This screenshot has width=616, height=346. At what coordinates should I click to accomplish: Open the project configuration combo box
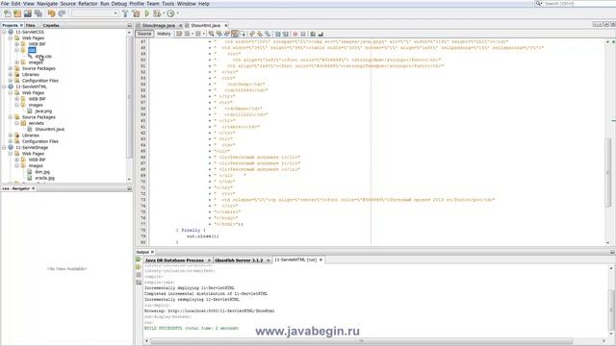pos(95,13)
